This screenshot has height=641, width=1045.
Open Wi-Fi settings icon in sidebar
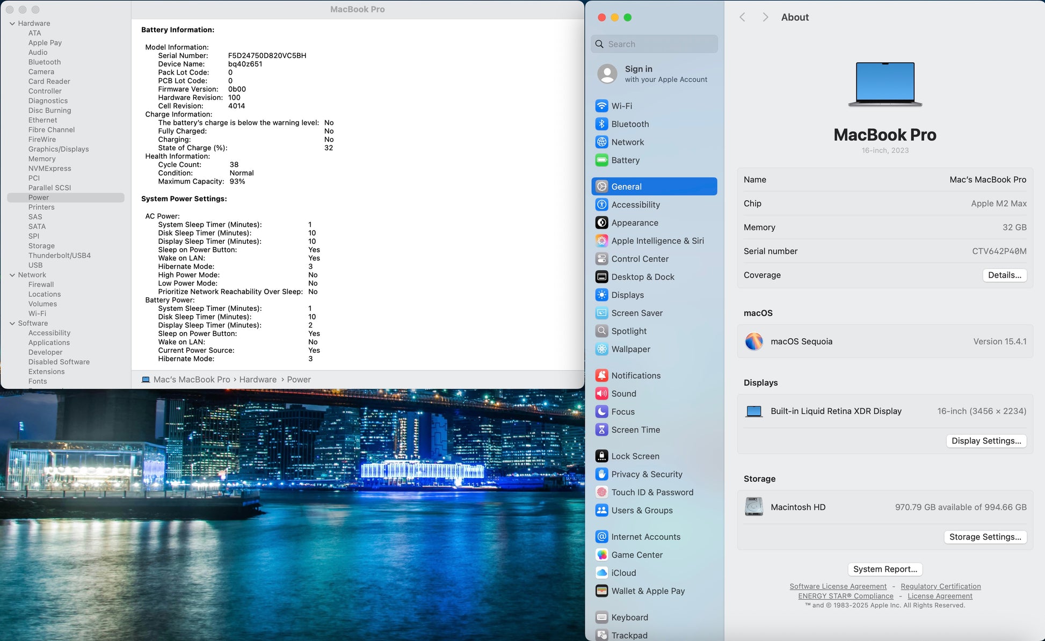[x=601, y=106]
